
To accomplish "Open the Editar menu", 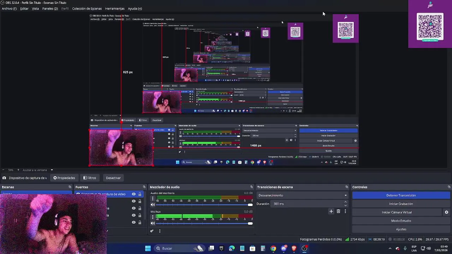I will [24, 8].
